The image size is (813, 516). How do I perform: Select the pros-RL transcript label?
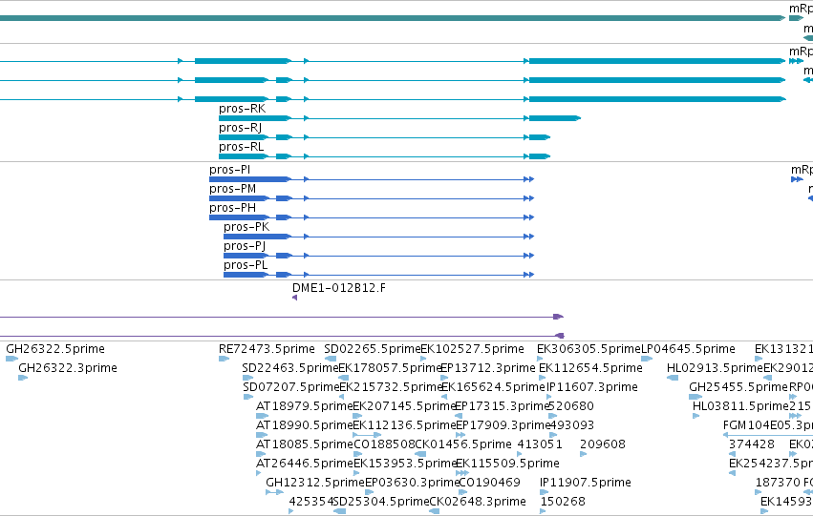(241, 147)
